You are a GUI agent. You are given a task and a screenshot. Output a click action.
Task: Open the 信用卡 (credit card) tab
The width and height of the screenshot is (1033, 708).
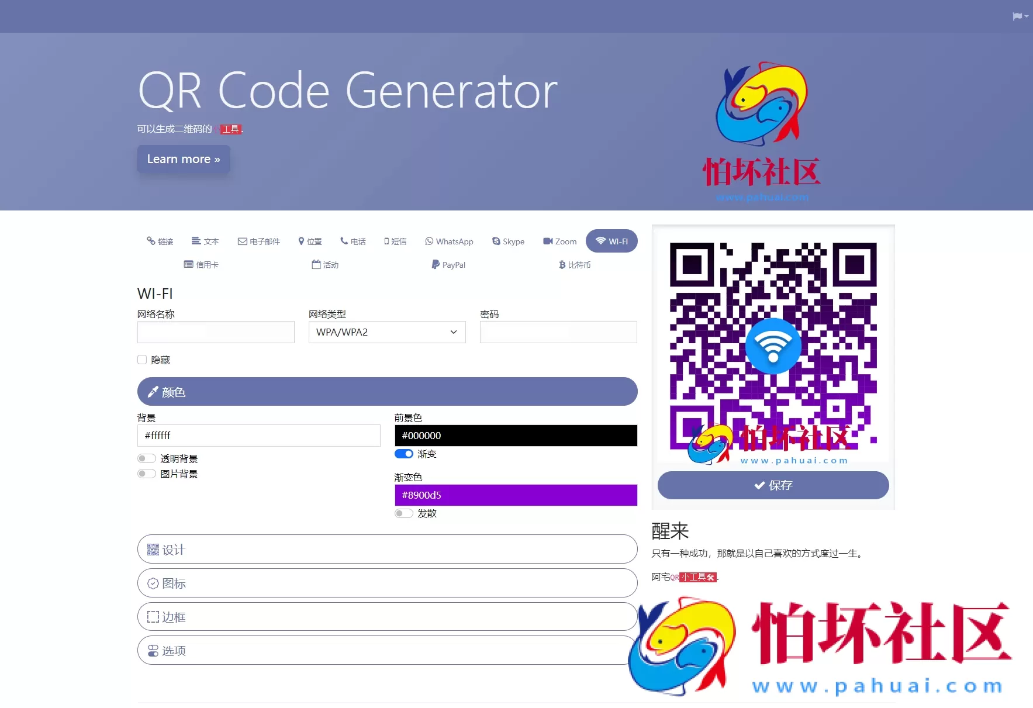click(201, 264)
